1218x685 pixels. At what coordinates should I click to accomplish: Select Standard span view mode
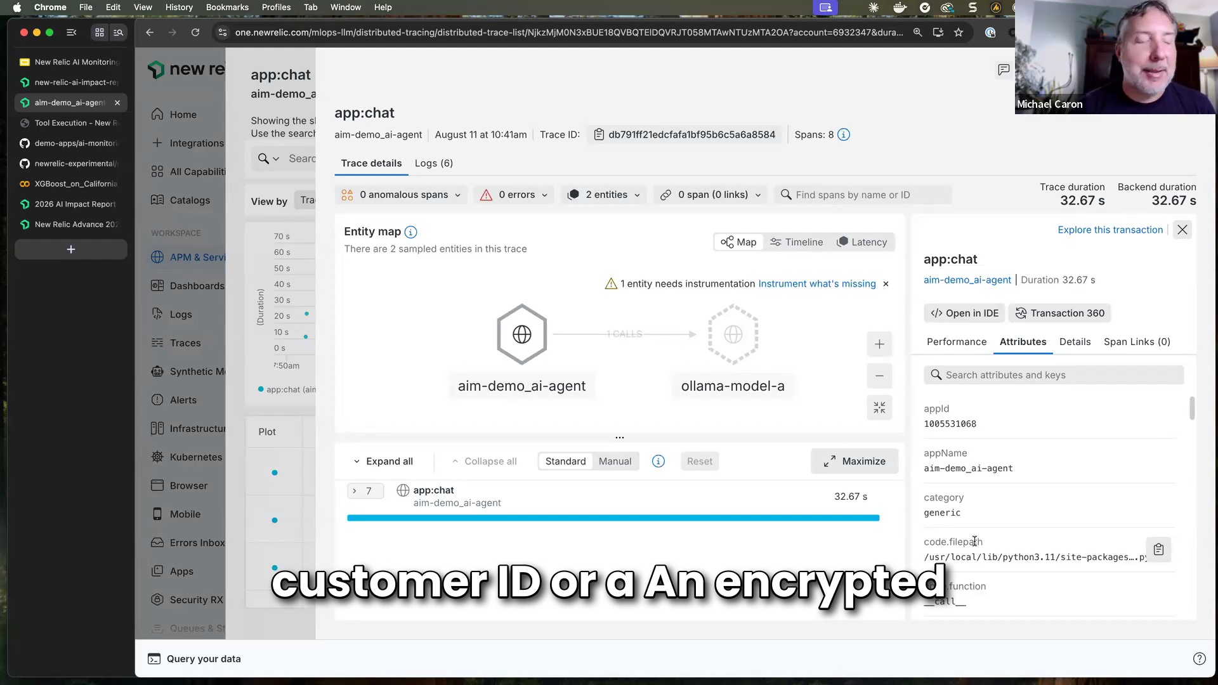pos(565,462)
